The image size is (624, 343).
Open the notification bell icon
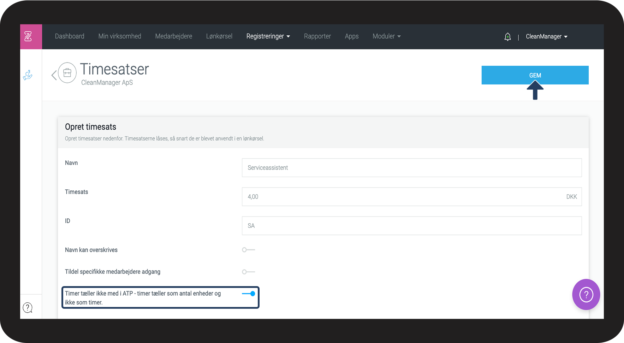click(507, 37)
